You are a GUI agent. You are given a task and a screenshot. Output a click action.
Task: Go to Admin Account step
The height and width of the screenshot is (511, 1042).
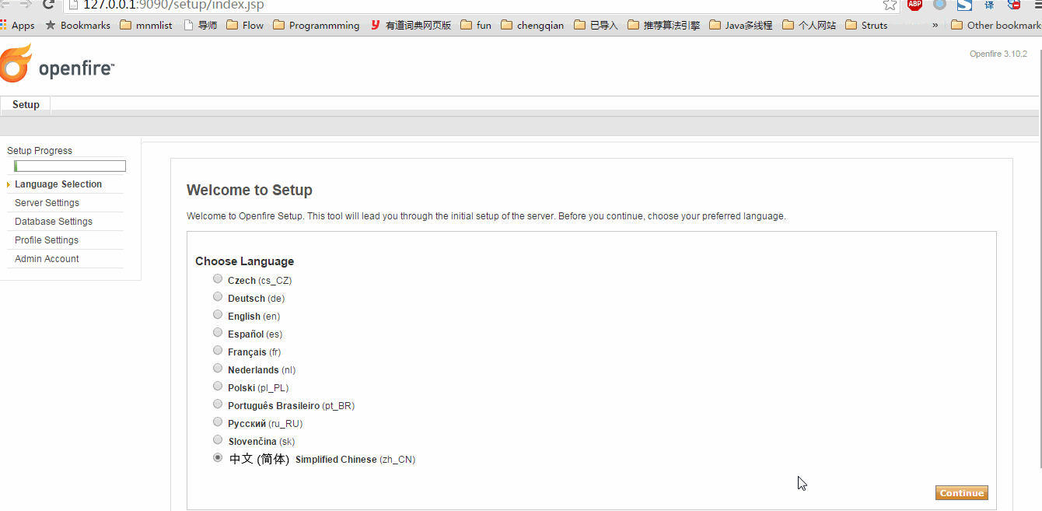[x=47, y=259]
